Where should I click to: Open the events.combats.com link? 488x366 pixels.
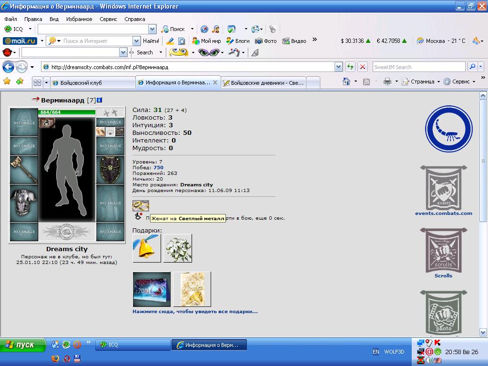point(444,213)
